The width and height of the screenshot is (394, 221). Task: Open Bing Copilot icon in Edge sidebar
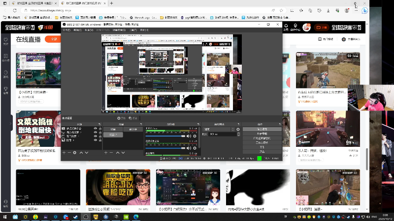click(x=365, y=10)
